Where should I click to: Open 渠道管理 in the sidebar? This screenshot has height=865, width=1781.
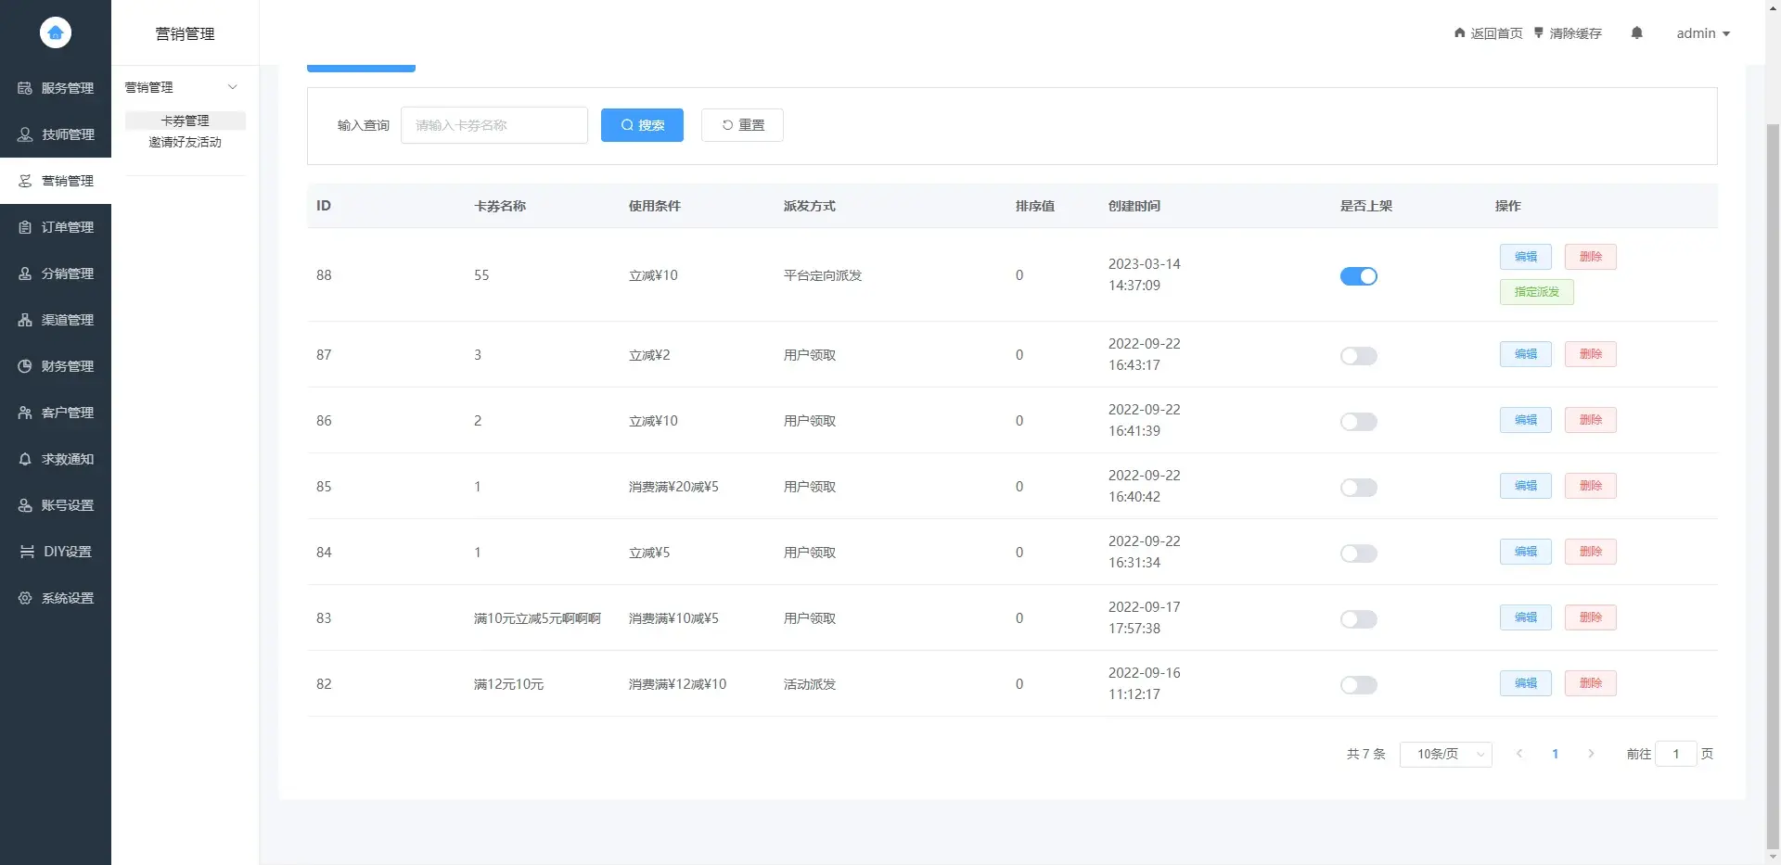pos(56,320)
